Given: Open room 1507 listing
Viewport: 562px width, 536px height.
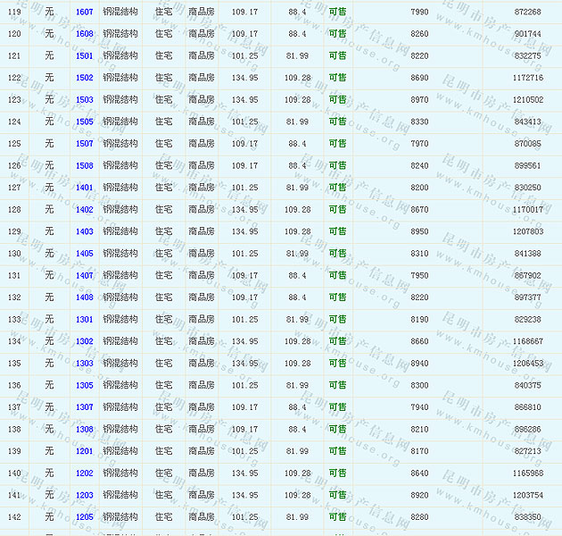Looking at the screenshot, I should (84, 144).
